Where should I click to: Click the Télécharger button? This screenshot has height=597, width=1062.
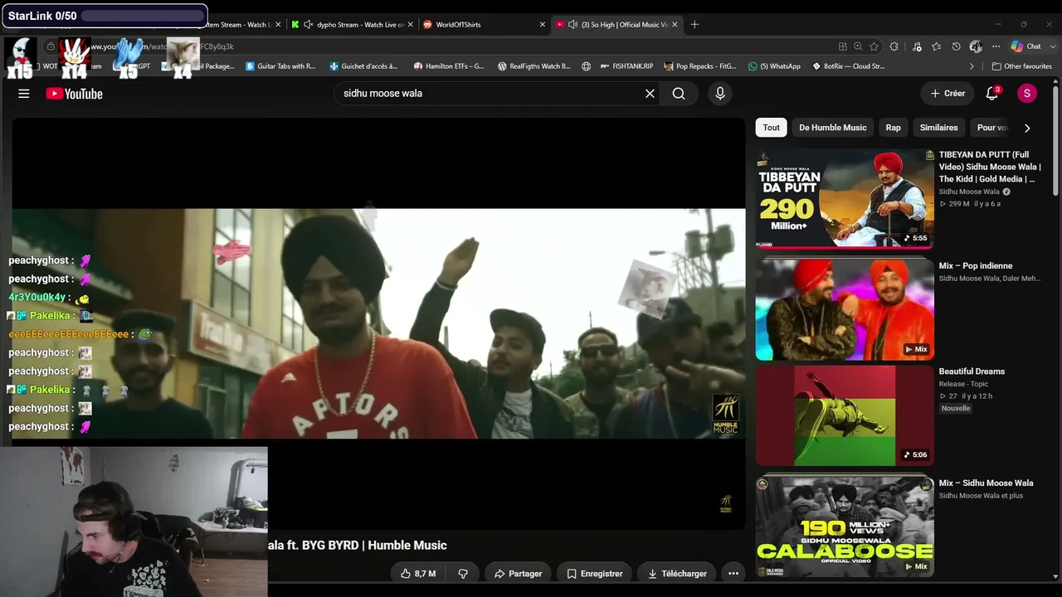[677, 573]
